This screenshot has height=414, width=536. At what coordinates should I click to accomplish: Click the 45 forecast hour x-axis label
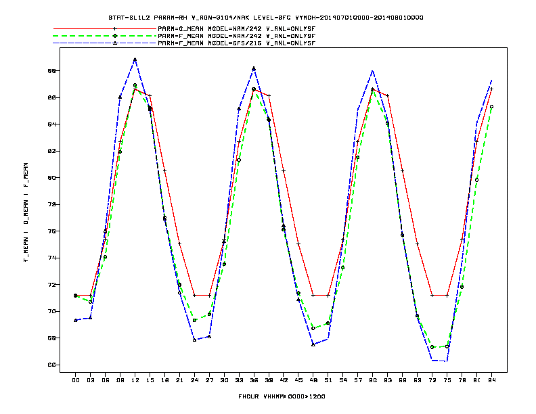pyautogui.click(x=298, y=380)
